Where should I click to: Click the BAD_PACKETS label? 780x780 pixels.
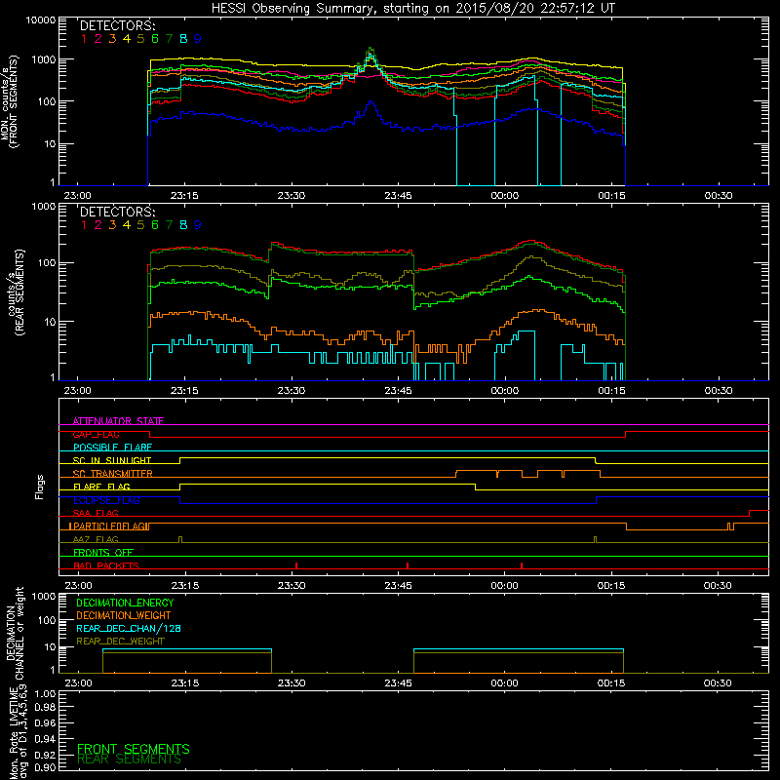106,565
